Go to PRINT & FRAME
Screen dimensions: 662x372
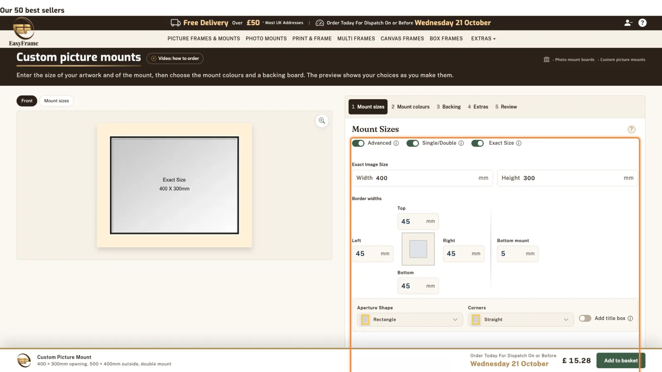[x=312, y=38]
